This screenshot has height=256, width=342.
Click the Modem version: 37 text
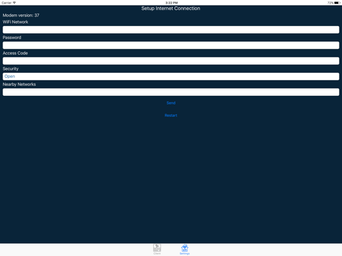tap(21, 15)
